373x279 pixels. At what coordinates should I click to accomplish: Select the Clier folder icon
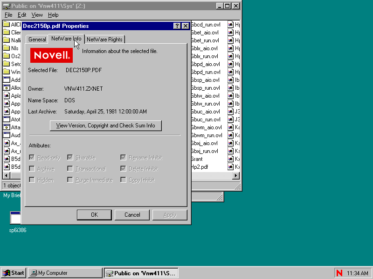point(7,33)
